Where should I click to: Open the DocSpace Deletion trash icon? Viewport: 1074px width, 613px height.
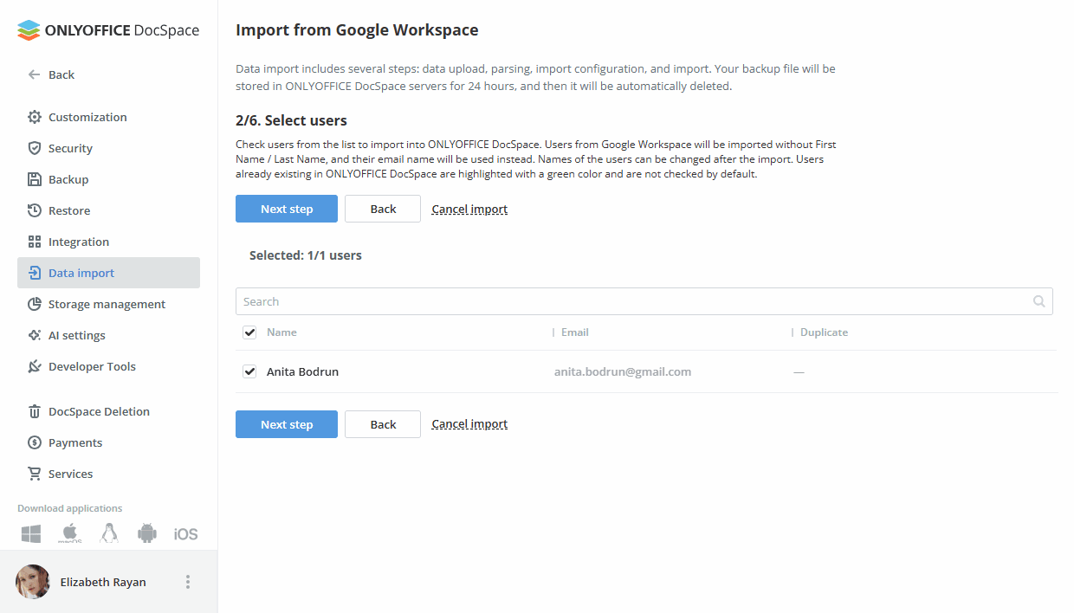35,410
